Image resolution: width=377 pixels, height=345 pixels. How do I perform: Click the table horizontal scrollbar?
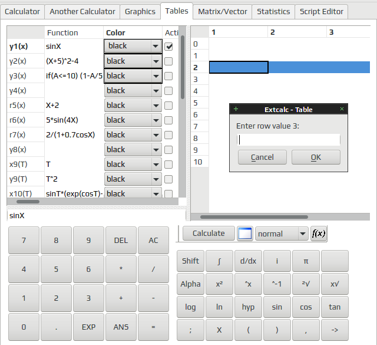click(254, 217)
